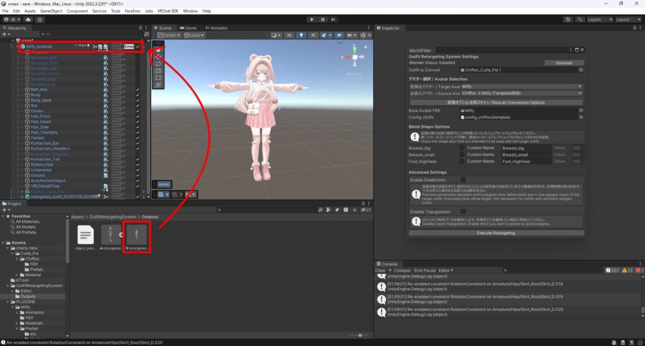The image size is (645, 346).
Task: Check the Disable Triangulation checkbox
Action: 463,211
